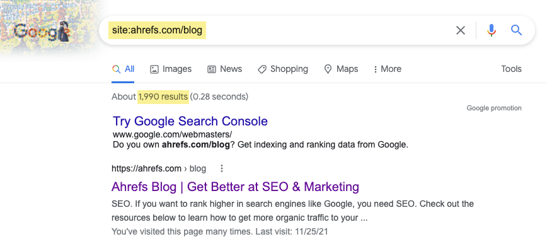Open the News results tab

(x=224, y=69)
